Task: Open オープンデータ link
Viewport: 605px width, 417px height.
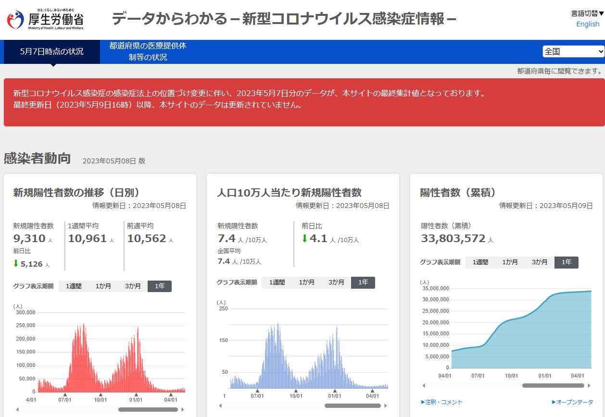Action: click(572, 402)
